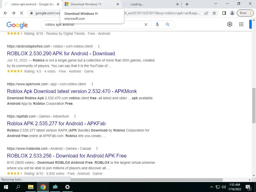This screenshot has width=256, height=192.
Task: Click the malavida.com breadcrumb URL
Action: 49,148
